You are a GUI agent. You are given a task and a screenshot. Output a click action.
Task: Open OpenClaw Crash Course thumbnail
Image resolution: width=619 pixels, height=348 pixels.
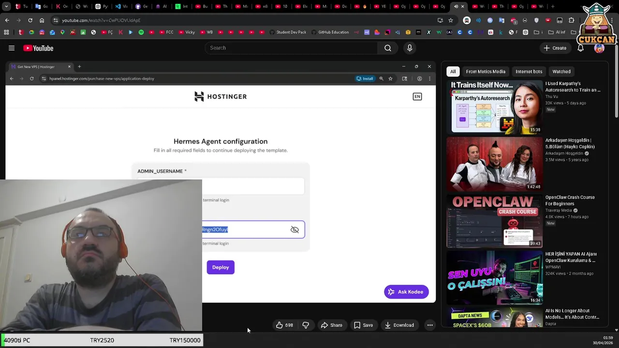pyautogui.click(x=494, y=221)
